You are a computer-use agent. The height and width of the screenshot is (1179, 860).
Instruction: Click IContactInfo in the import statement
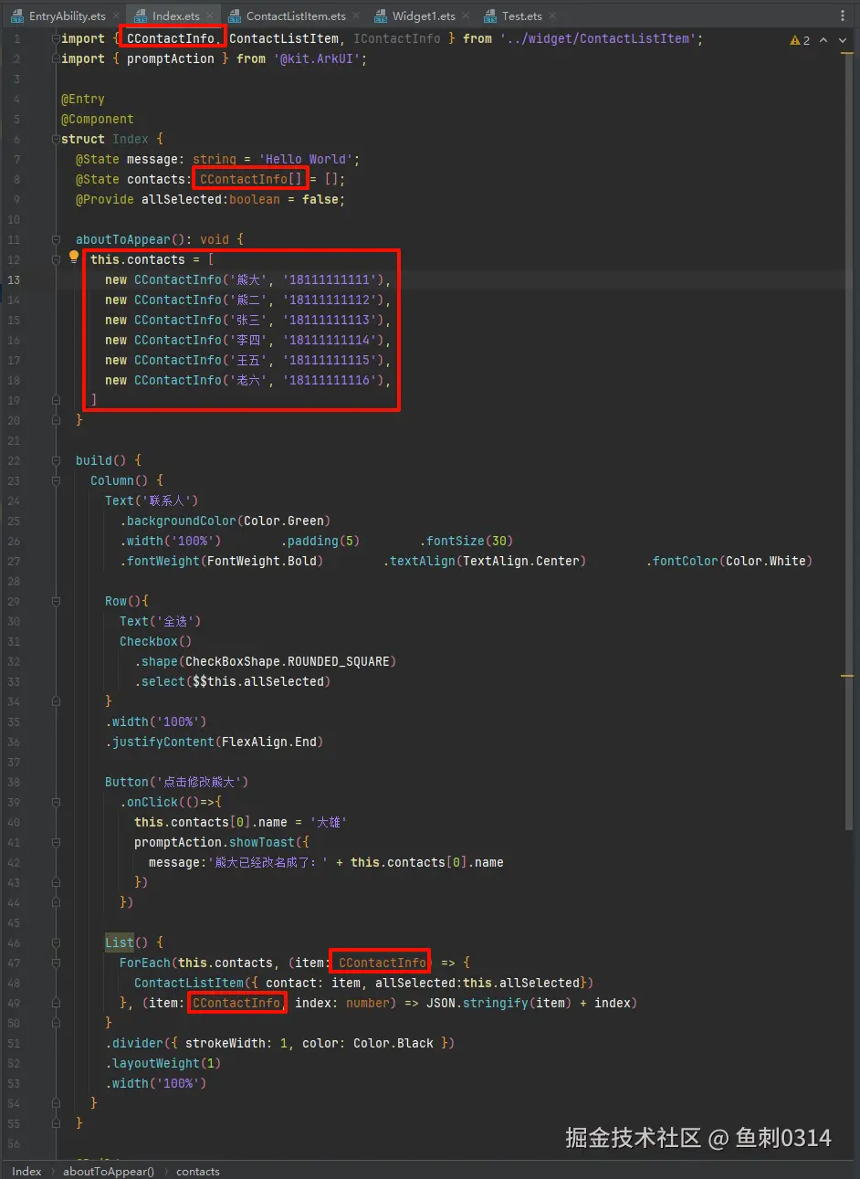click(397, 38)
